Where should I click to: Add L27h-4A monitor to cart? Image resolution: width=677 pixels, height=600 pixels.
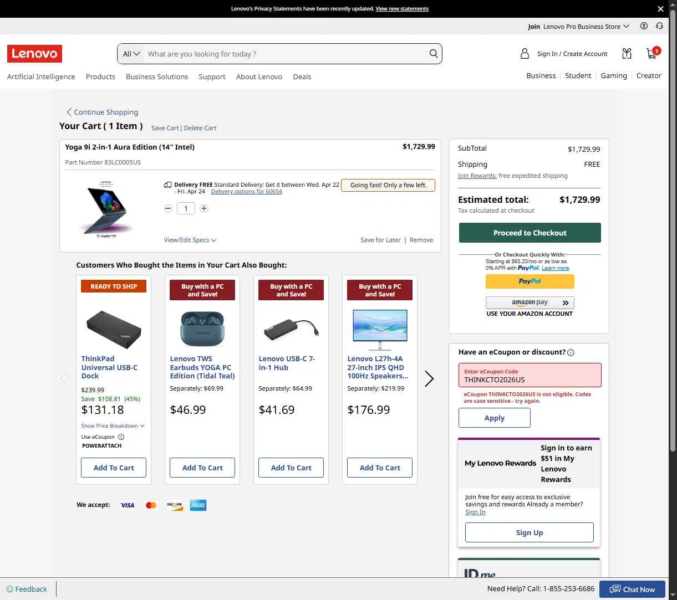coord(380,468)
